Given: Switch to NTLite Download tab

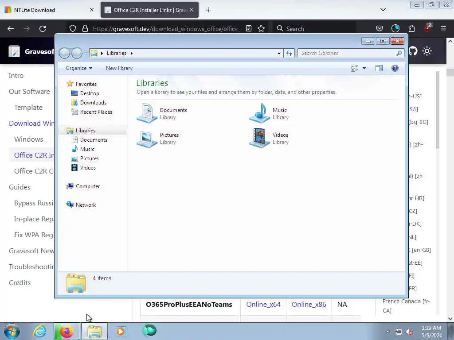Looking at the screenshot, I should 49,10.
